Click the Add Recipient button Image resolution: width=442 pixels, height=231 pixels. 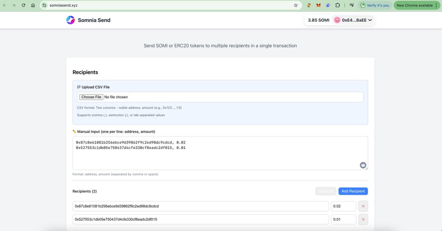pos(353,191)
